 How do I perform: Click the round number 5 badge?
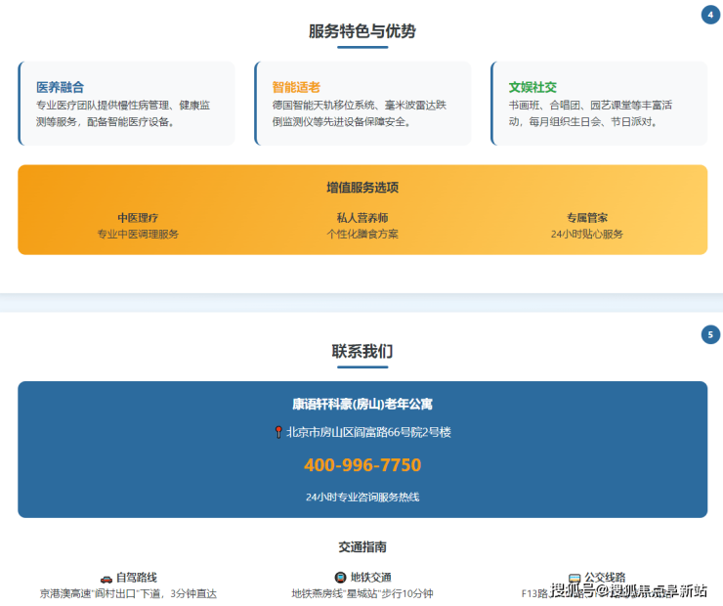click(x=710, y=335)
